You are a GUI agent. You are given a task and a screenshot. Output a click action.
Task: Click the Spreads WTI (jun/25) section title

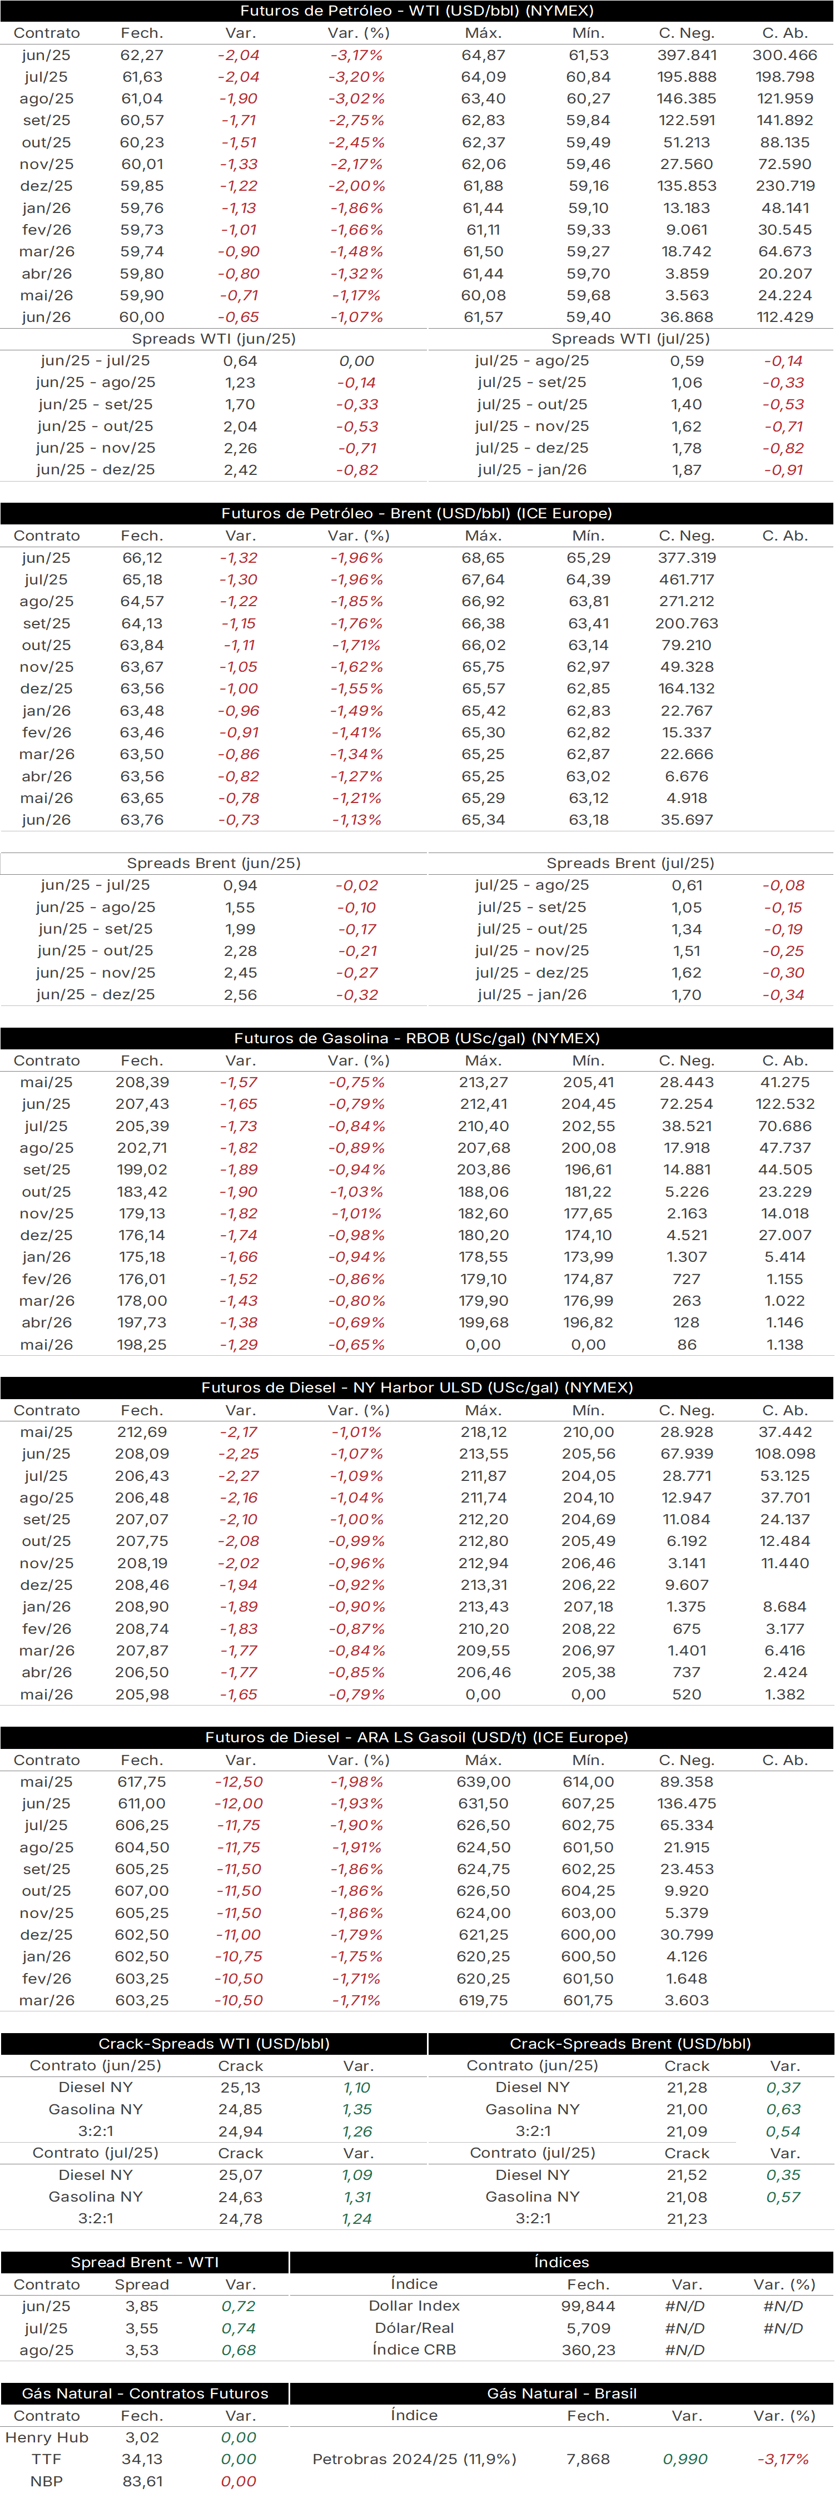214,339
